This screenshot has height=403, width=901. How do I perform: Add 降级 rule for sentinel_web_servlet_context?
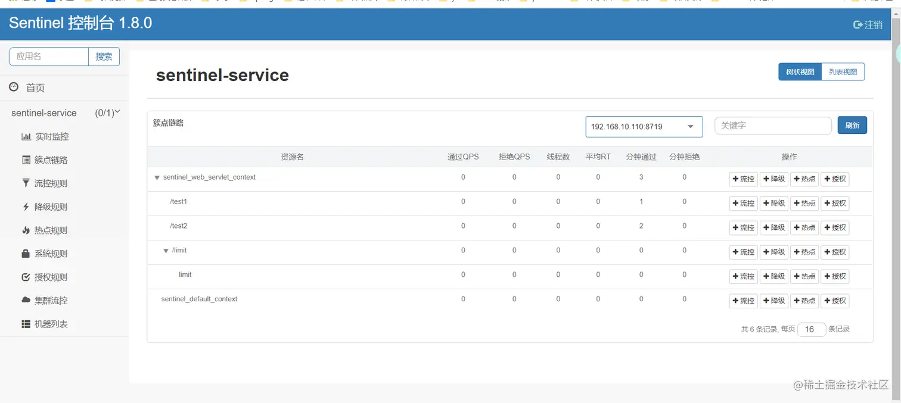point(775,179)
